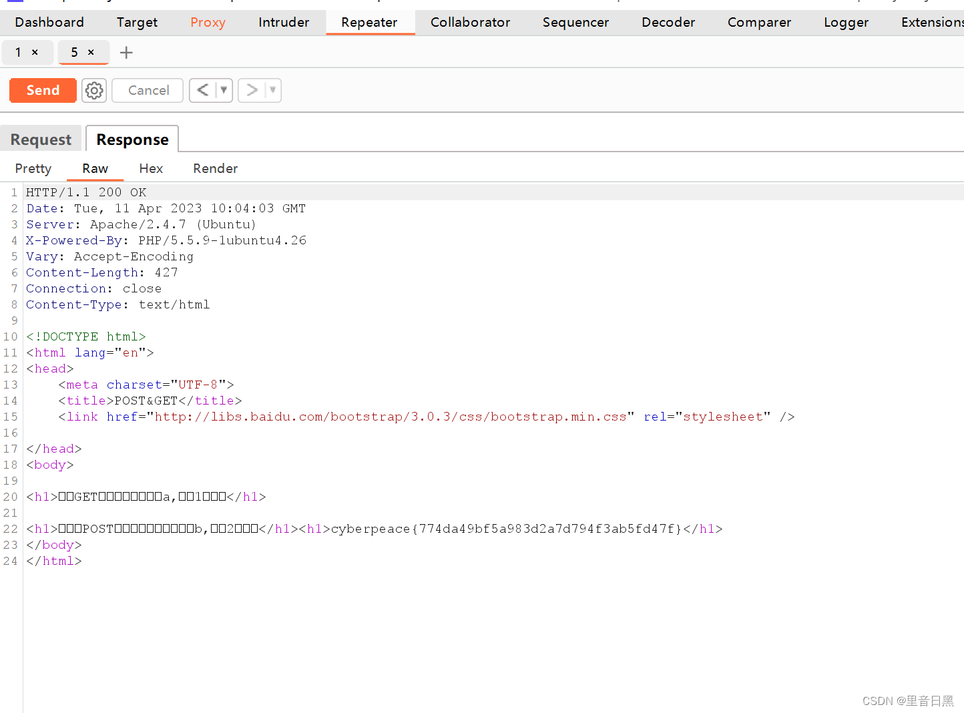The image size is (964, 713).
Task: Click the meta charset UTF-8 line
Action: 146,385
